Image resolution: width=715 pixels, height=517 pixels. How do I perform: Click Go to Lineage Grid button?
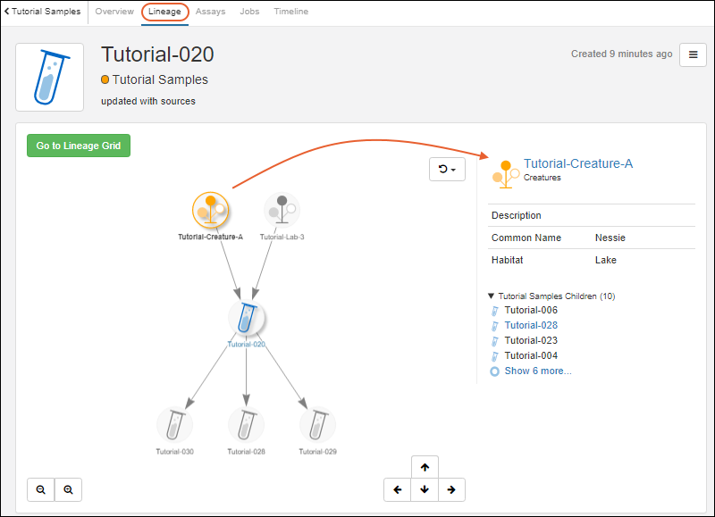(79, 146)
